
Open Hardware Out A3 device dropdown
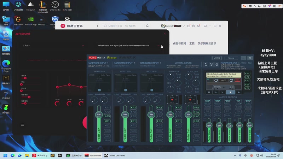coord(217,64)
